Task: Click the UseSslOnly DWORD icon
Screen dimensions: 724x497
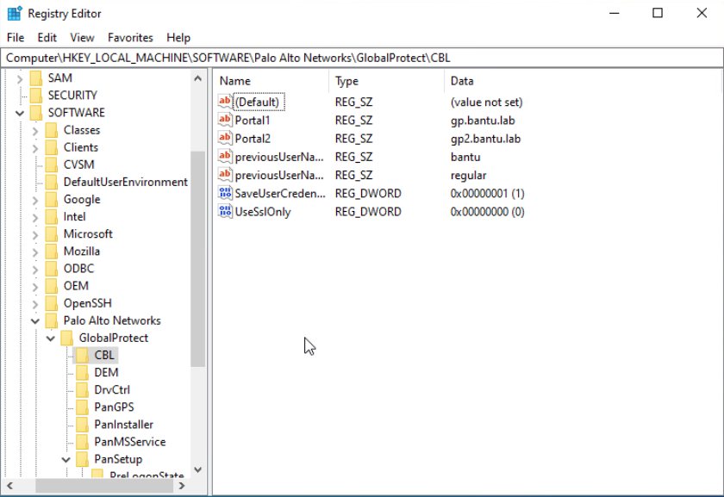Action: [x=225, y=211]
